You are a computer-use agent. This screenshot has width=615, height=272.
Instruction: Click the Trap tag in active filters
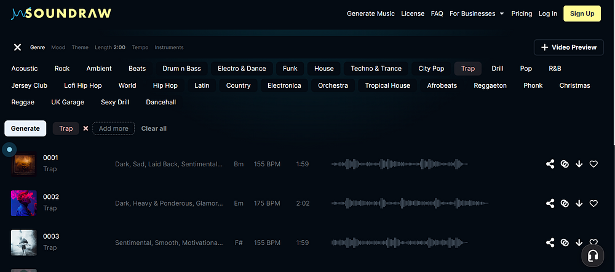[x=66, y=128]
